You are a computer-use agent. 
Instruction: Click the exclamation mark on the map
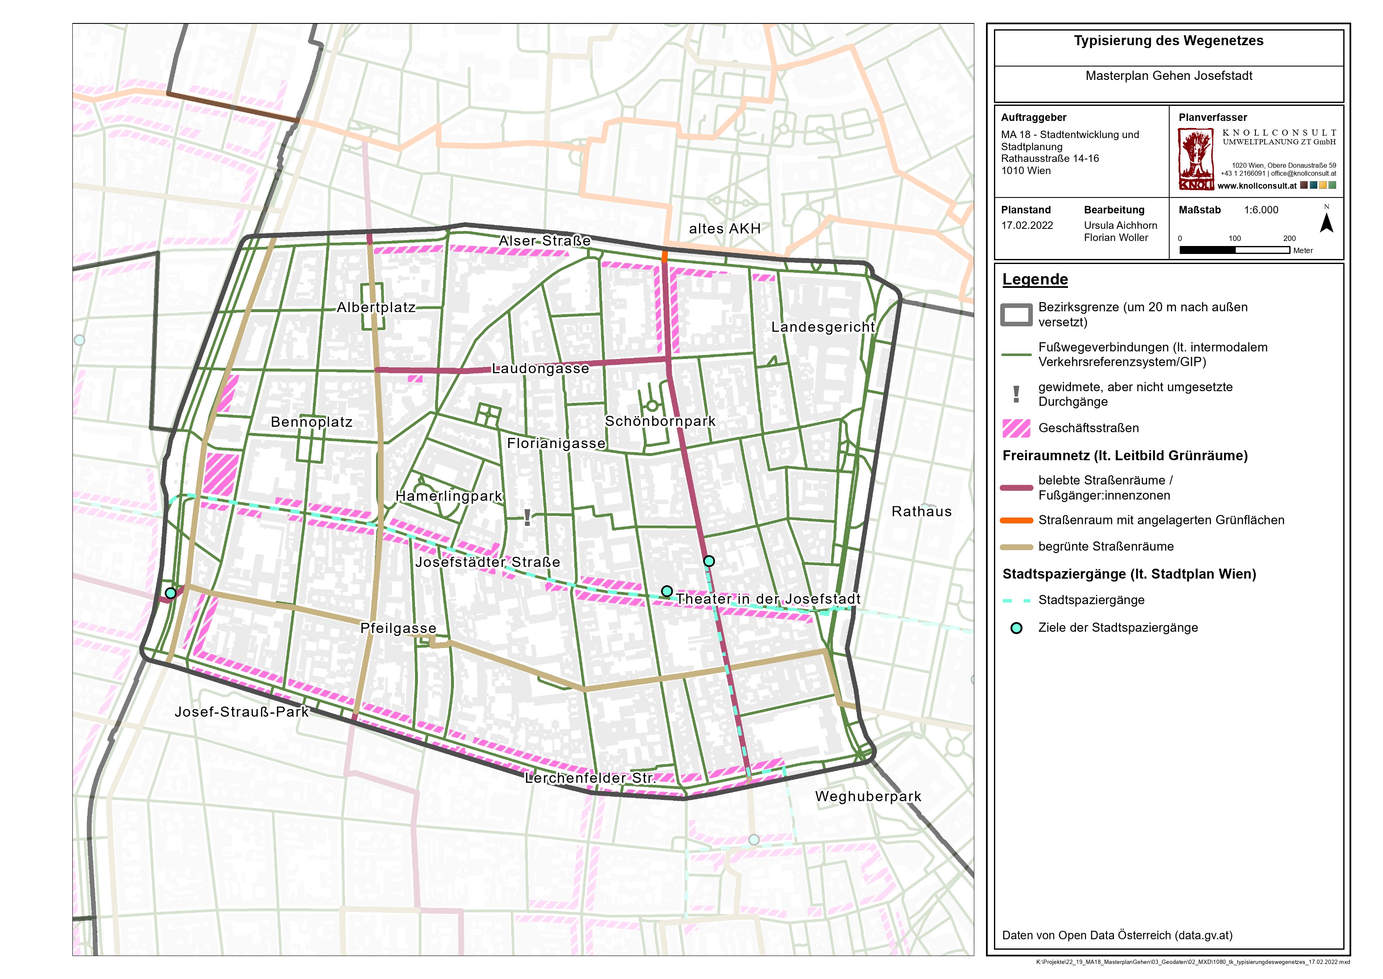click(x=527, y=518)
